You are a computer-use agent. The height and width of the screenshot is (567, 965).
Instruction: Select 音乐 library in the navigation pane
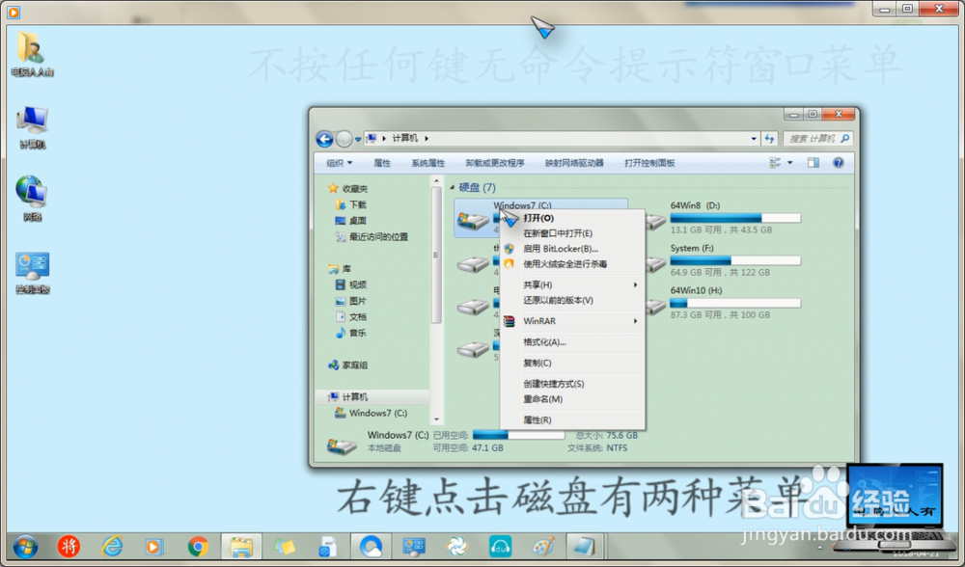pos(358,333)
